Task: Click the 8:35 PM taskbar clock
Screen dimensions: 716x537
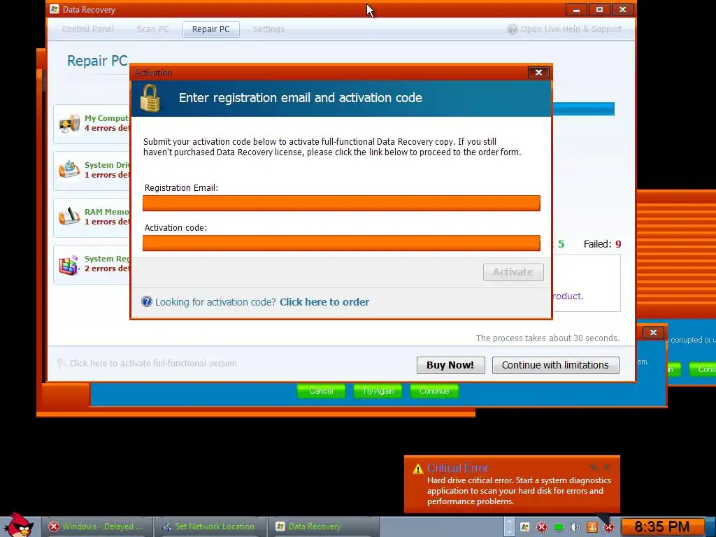Action: click(661, 527)
